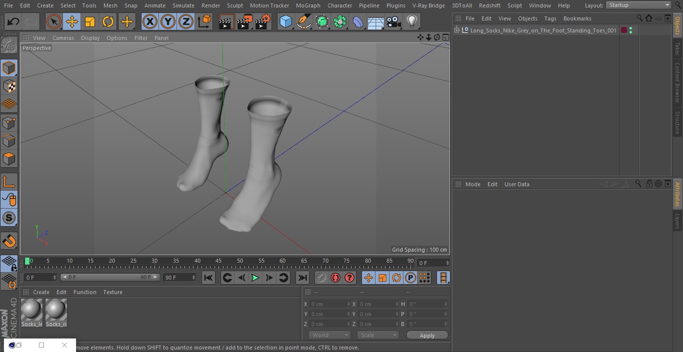Select the Socks_ri material thumbnail
Image resolution: width=683 pixels, height=352 pixels.
click(56, 313)
